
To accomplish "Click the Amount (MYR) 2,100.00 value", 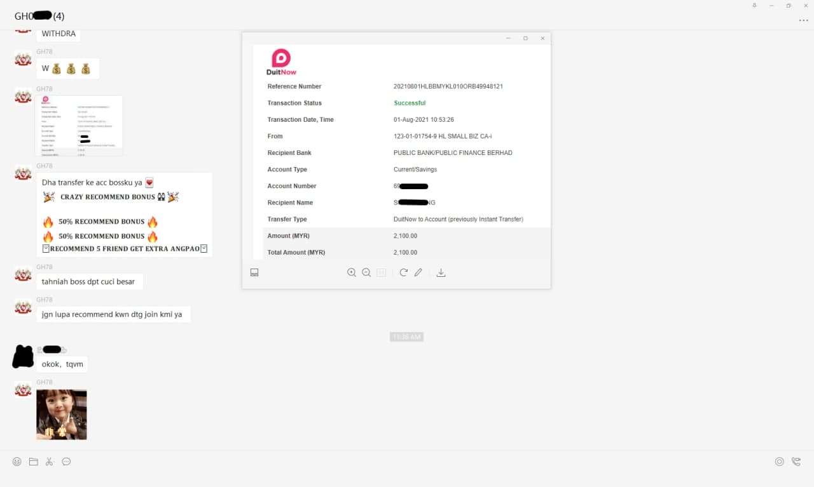I will [x=405, y=236].
